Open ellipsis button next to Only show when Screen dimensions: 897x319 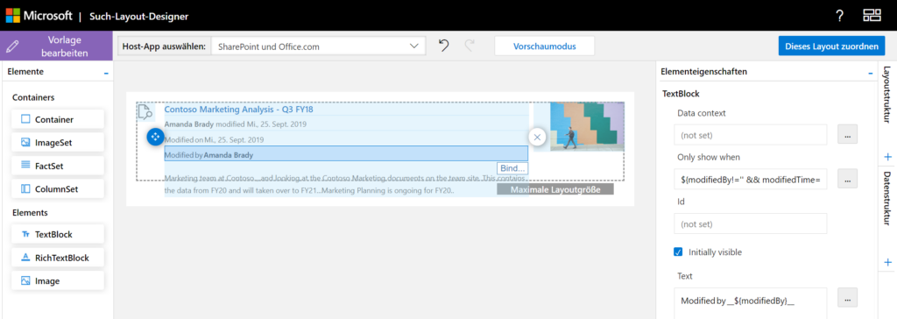(x=847, y=180)
